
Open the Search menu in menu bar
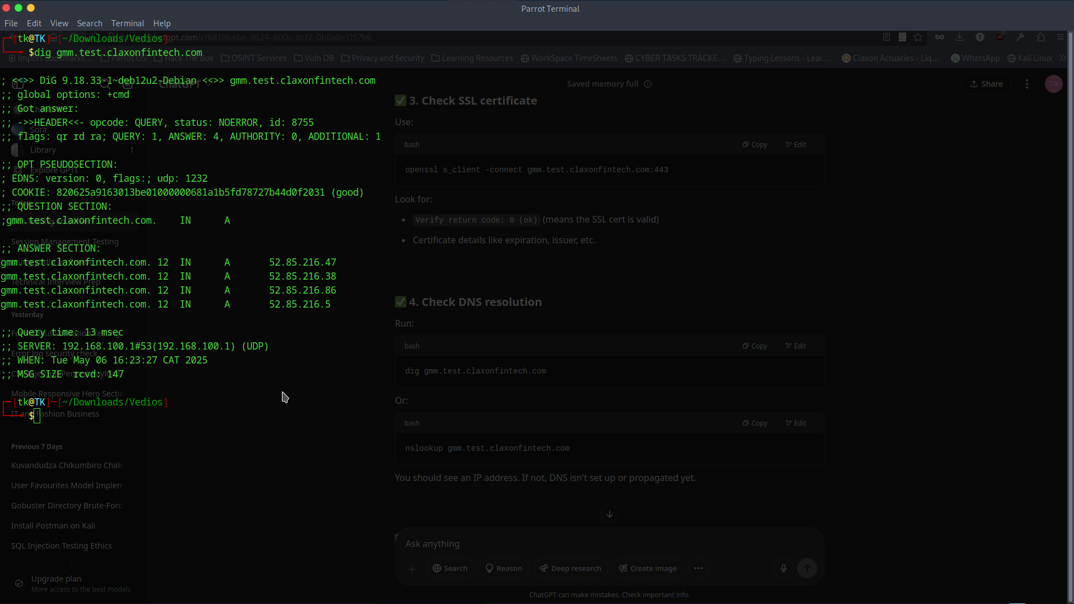pos(89,23)
